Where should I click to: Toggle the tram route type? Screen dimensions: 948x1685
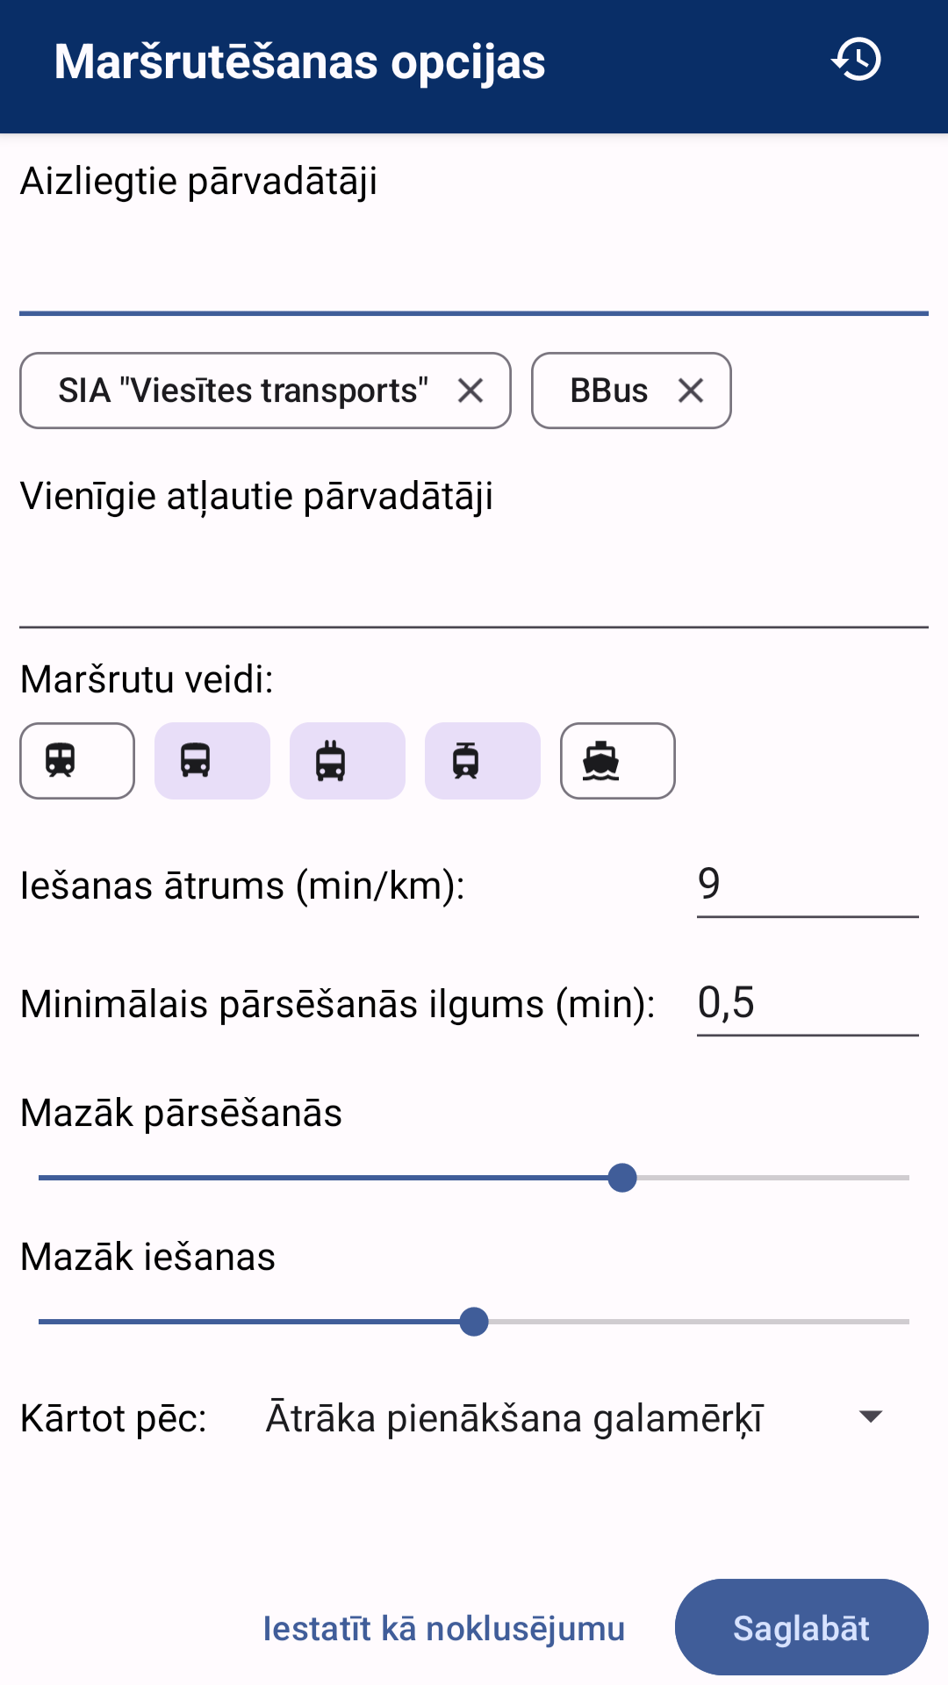[483, 761]
